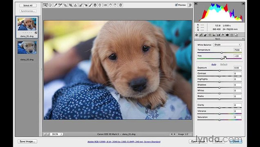
Task: Click the Cancel button
Action: click(x=219, y=141)
